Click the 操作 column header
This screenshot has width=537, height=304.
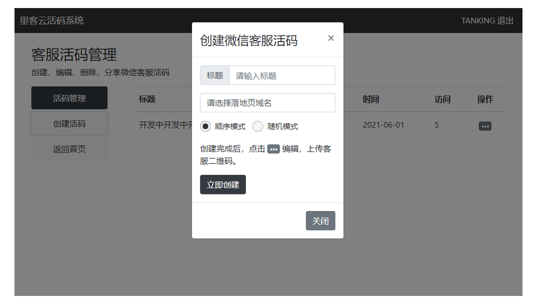(x=485, y=99)
